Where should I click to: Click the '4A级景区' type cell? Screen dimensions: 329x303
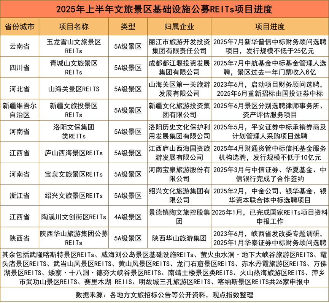128,217
